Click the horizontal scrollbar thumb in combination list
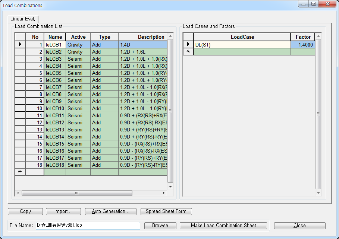Screen dimensions: 339x239 [77, 193]
